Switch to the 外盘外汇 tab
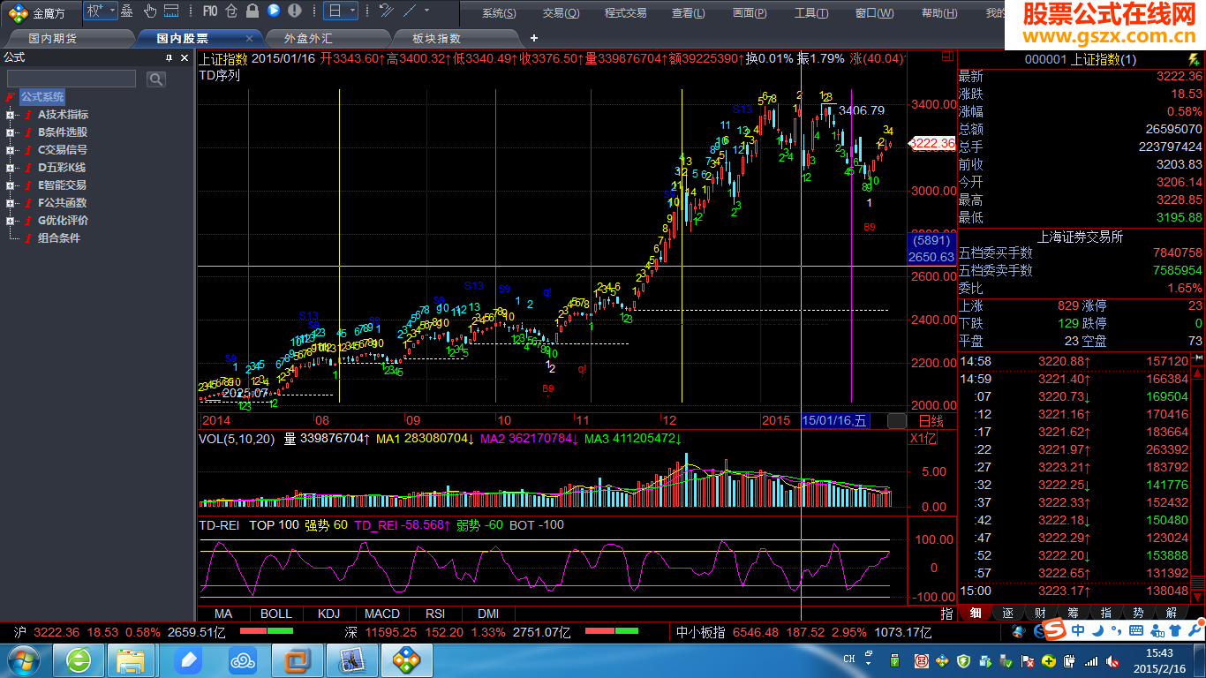 [308, 39]
